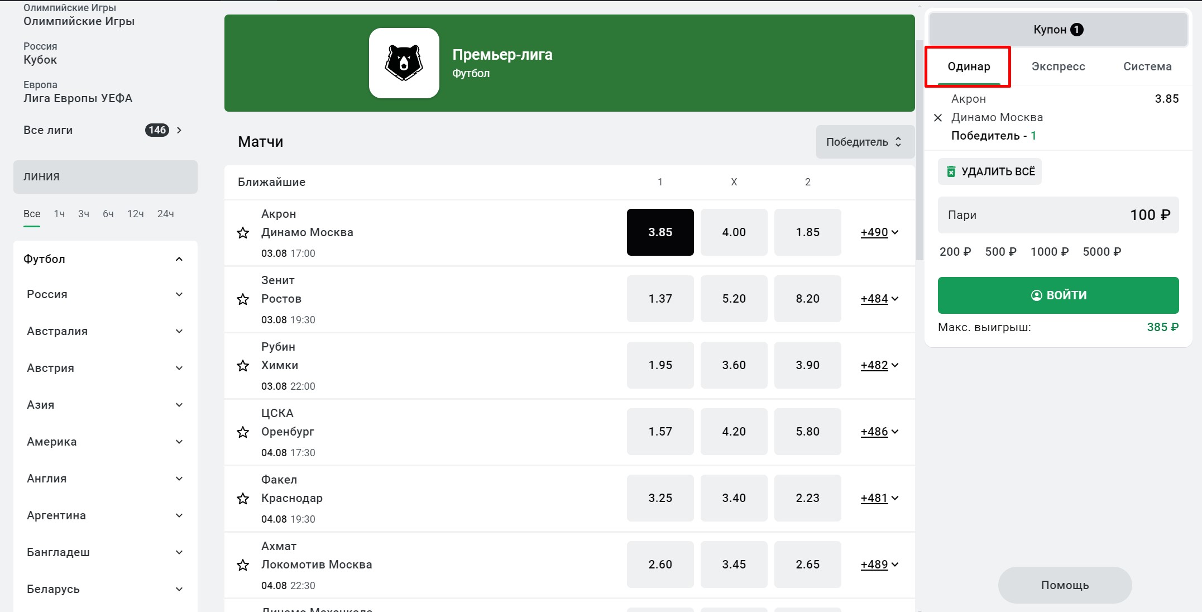
Task: Select the 24ч time filter
Action: pyautogui.click(x=165, y=214)
